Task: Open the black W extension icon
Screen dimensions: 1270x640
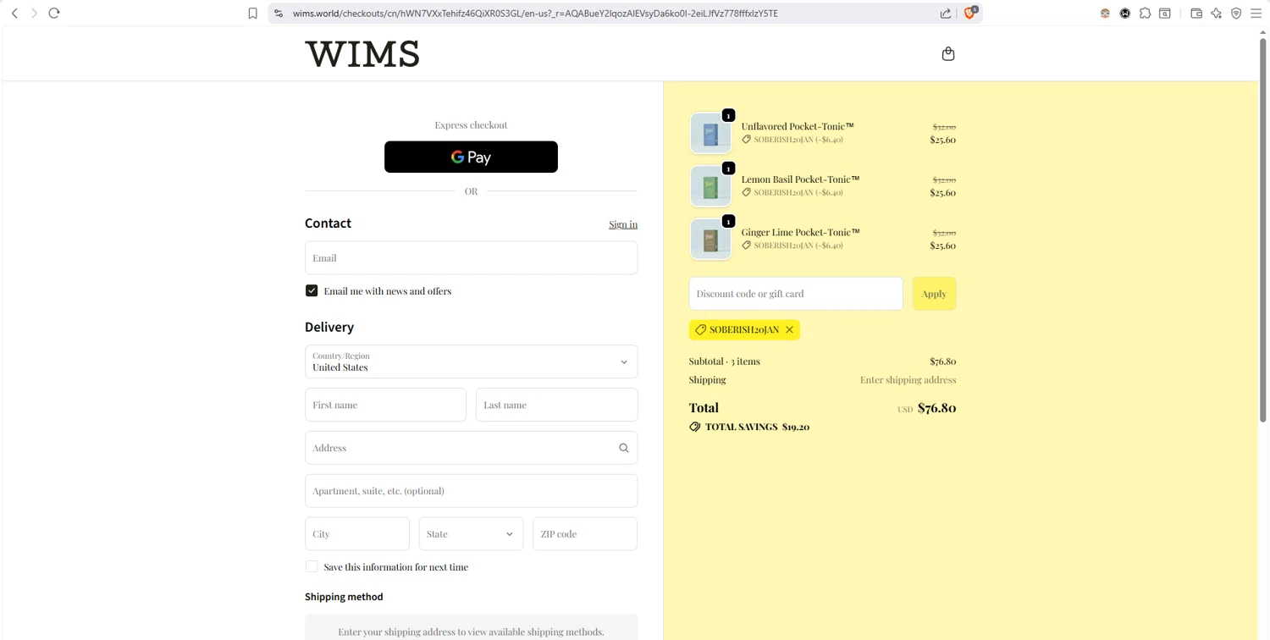Action: [x=1125, y=13]
